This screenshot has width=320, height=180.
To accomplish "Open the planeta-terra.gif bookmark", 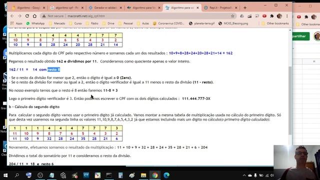I will point(201,23).
